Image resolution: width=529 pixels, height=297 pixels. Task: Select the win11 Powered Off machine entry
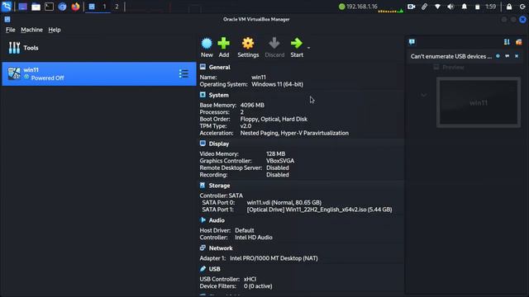(98, 73)
